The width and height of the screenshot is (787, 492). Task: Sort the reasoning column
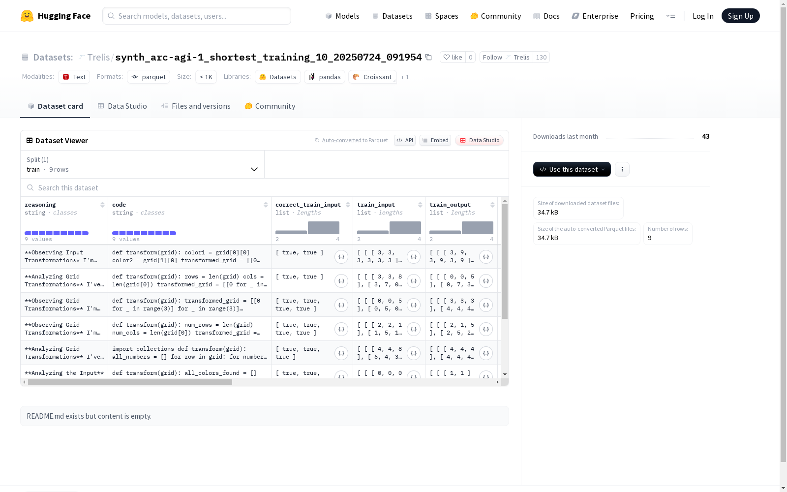point(102,205)
